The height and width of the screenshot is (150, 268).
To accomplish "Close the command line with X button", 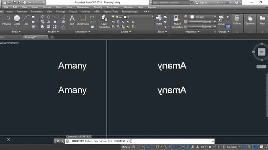I will coord(58,141).
